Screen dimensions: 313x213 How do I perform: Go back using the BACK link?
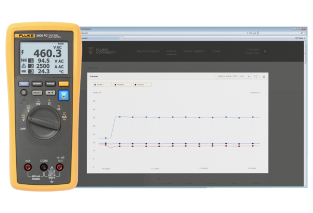click(93, 68)
